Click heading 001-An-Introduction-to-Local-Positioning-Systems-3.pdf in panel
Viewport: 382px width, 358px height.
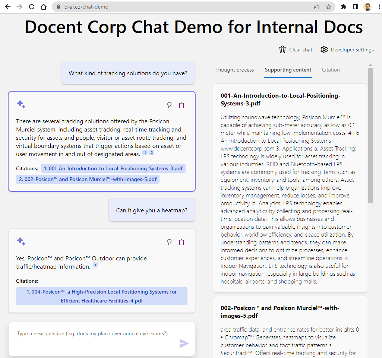click(x=280, y=99)
